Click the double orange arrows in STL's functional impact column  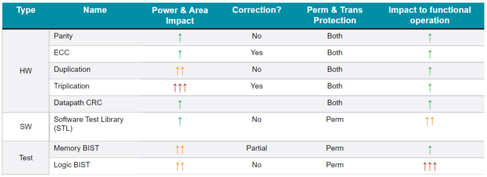pos(429,121)
